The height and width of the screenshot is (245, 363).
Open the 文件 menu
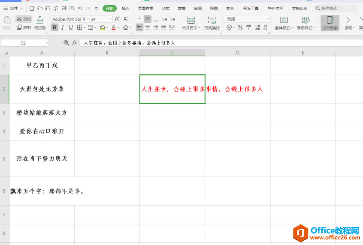pos(13,9)
